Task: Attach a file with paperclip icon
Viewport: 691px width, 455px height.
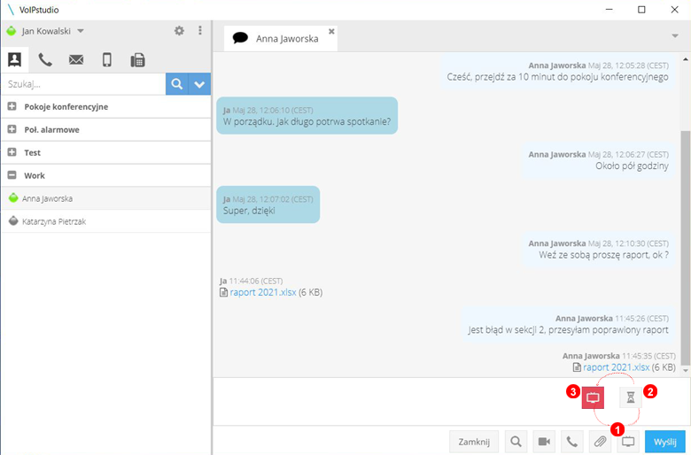Action: pyautogui.click(x=601, y=442)
